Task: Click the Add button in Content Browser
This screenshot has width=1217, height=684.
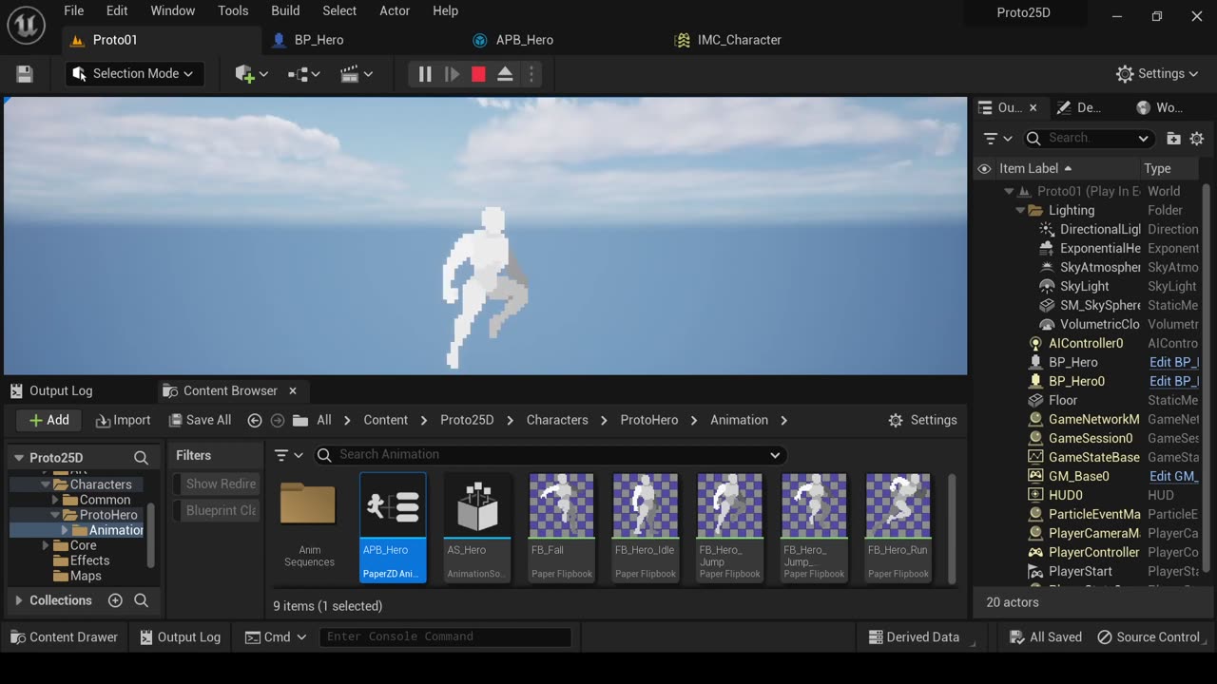Action: tap(49, 420)
